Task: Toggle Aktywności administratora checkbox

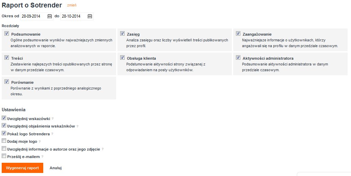Action: [238, 58]
